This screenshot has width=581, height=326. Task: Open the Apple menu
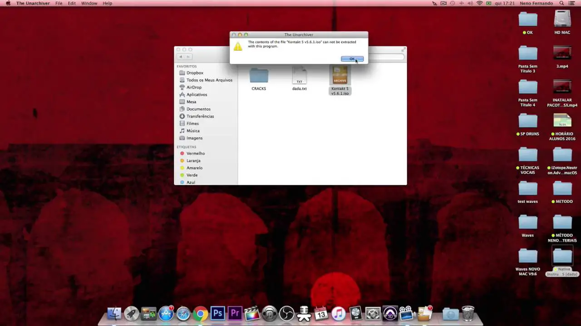(8, 3)
